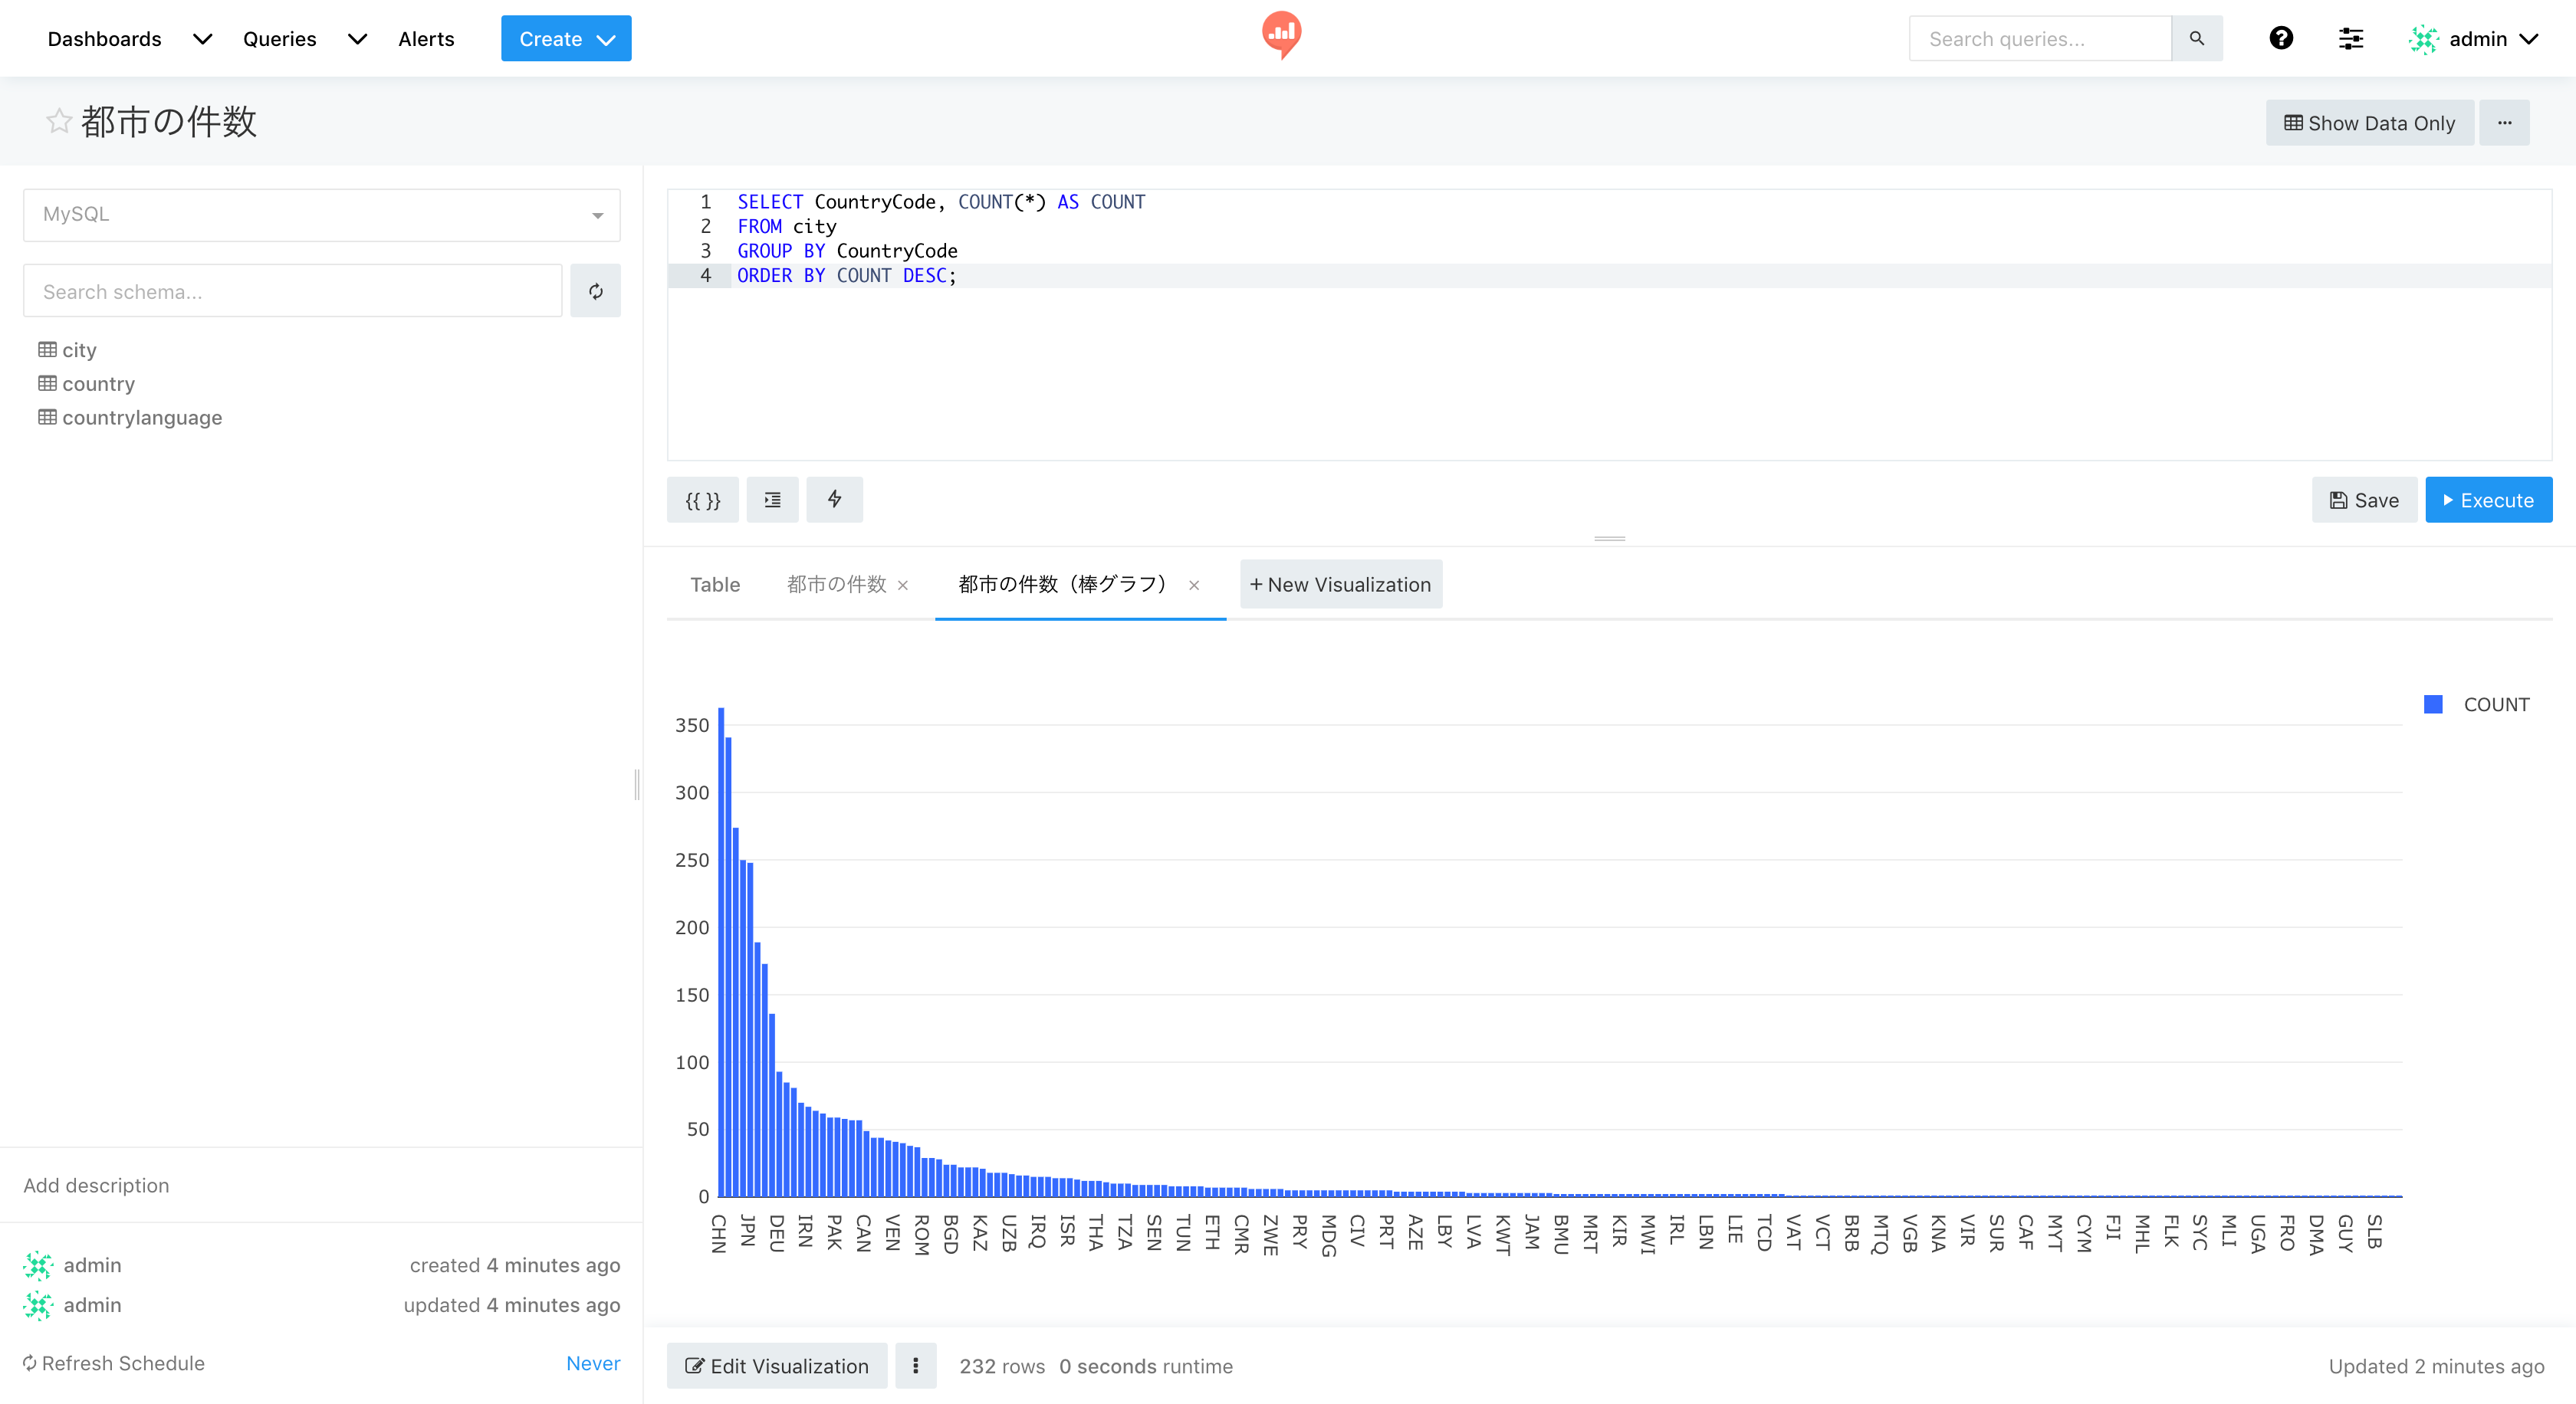Expand the Create dropdown button
The image size is (2576, 1404).
[x=565, y=38]
